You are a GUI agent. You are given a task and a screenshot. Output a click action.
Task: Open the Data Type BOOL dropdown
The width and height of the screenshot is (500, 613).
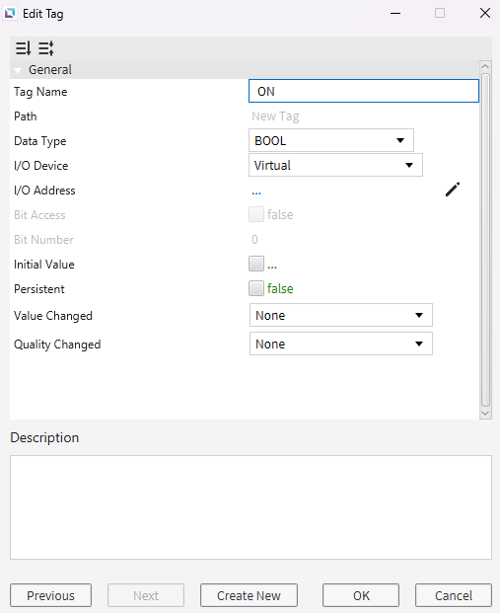pos(330,140)
